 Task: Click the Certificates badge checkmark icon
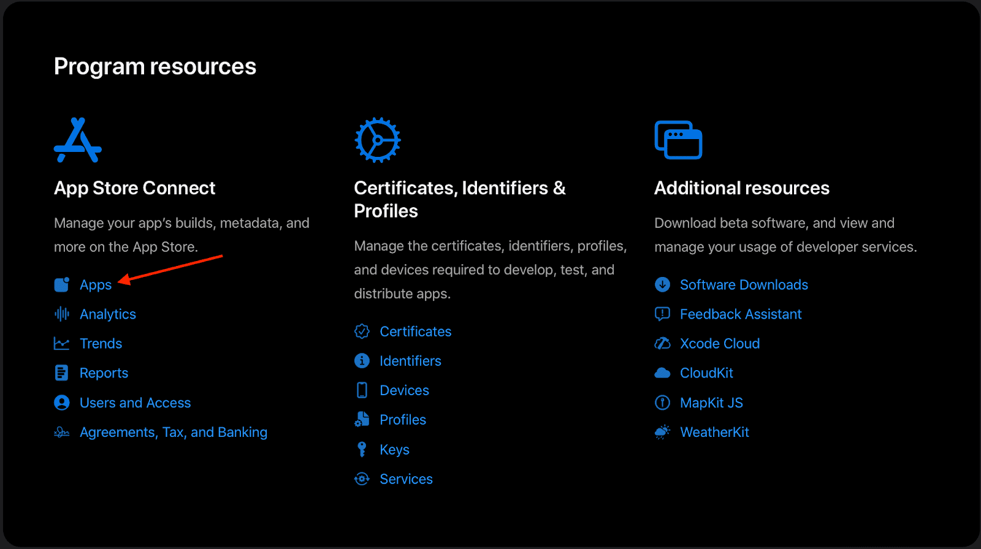362,331
